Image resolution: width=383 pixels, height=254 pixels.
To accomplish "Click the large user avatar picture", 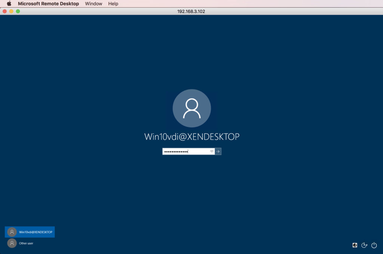I will [192, 108].
